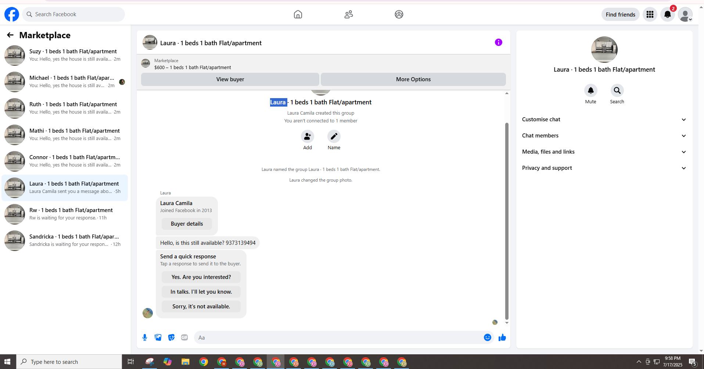Open File Explorer from the taskbar
704x369 pixels.
click(185, 362)
